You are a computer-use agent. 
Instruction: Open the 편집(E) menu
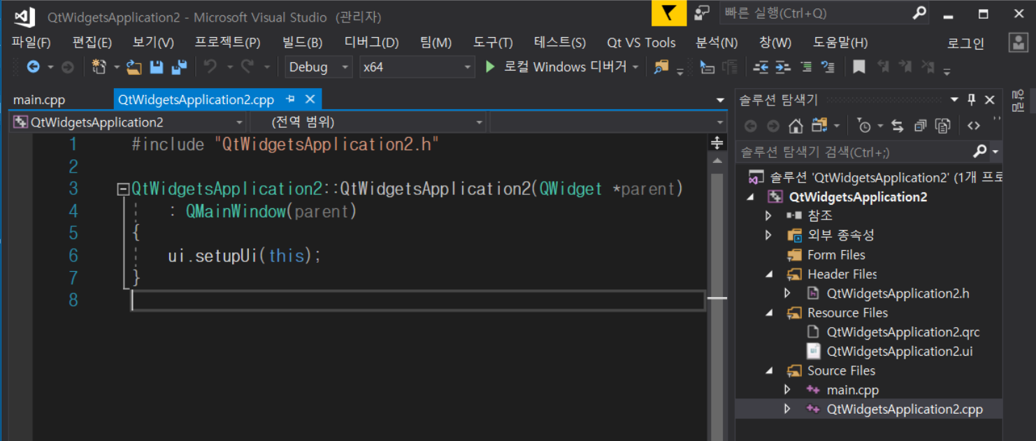click(x=92, y=43)
